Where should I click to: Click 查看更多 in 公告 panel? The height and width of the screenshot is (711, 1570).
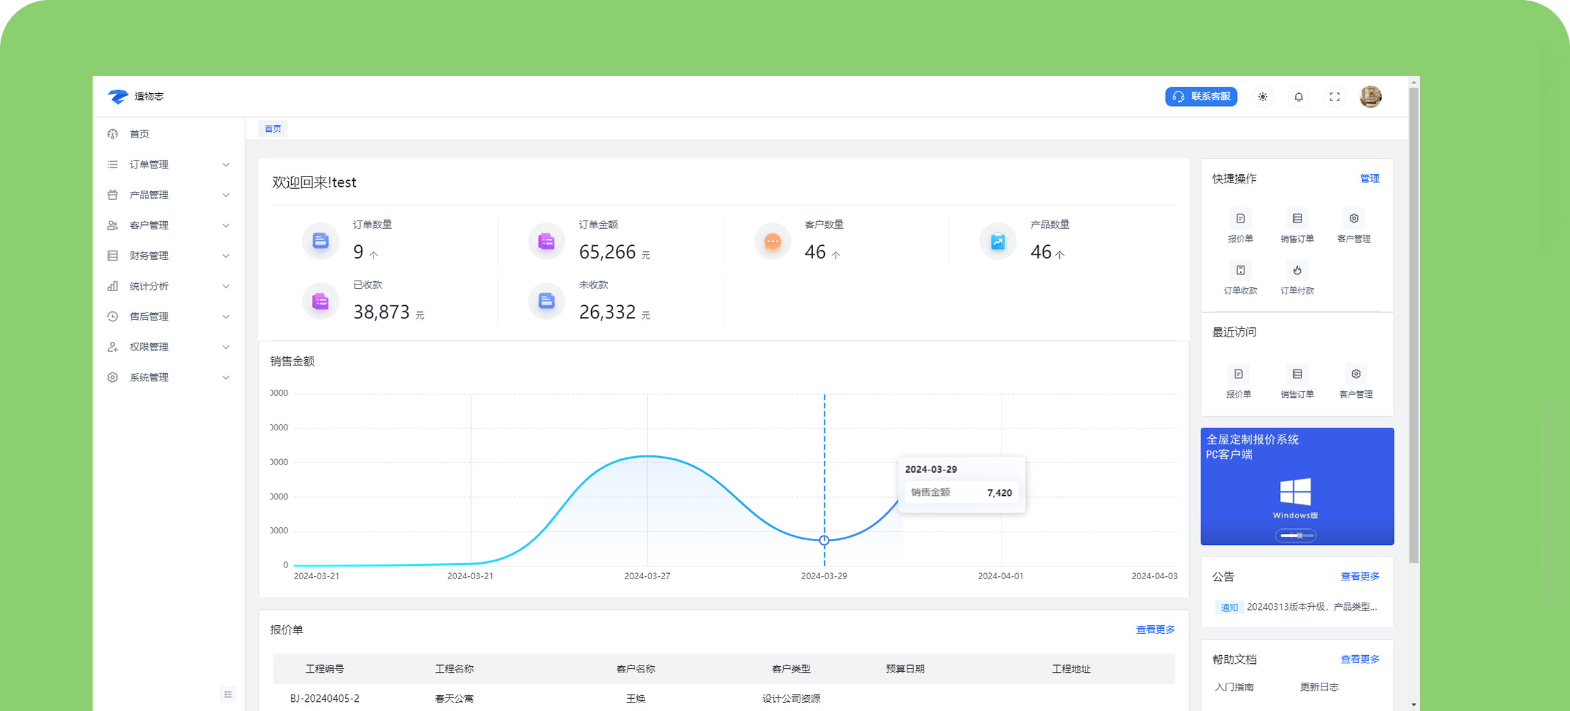coord(1360,576)
